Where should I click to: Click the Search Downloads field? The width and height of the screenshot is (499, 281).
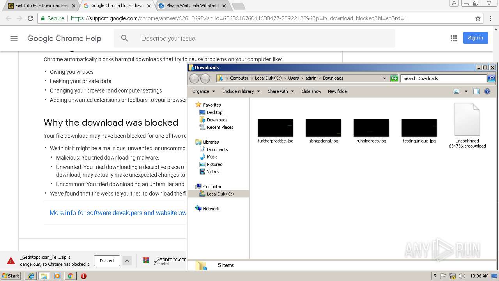pyautogui.click(x=444, y=78)
